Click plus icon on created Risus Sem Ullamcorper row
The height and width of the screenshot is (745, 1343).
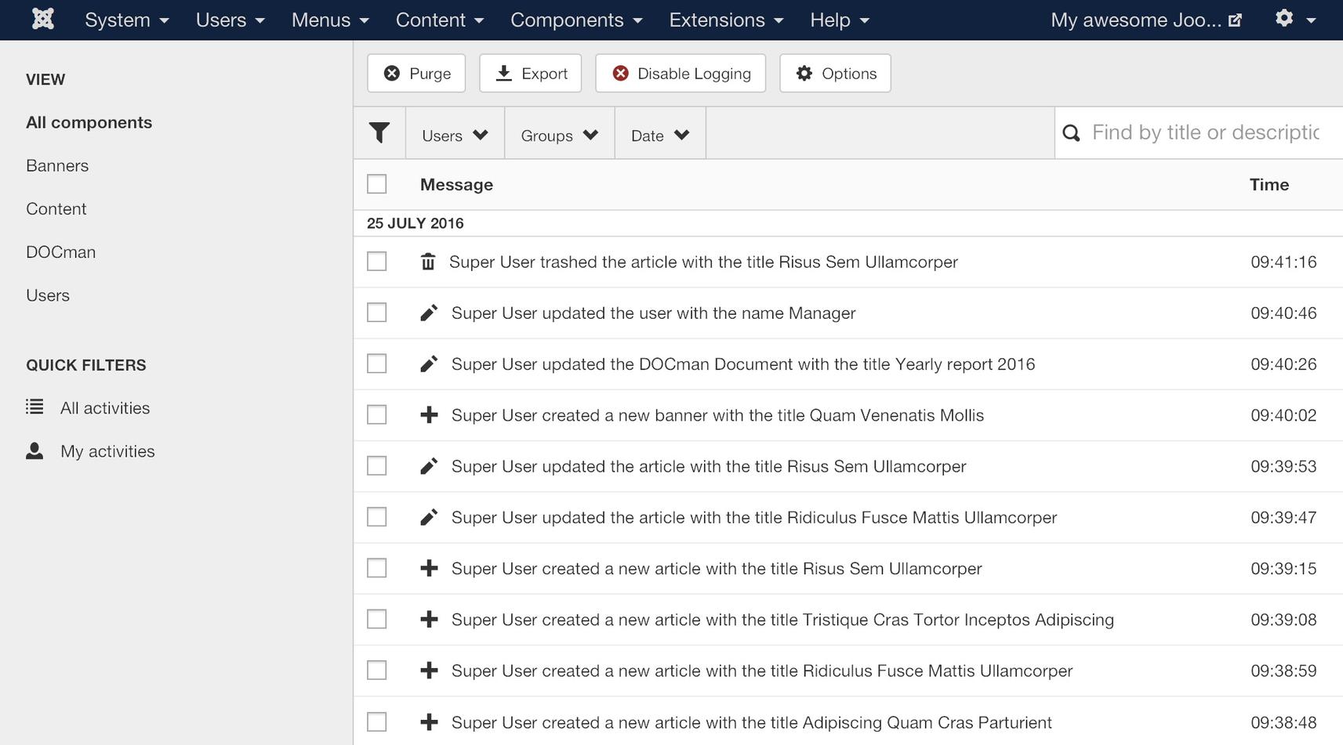[x=429, y=569]
